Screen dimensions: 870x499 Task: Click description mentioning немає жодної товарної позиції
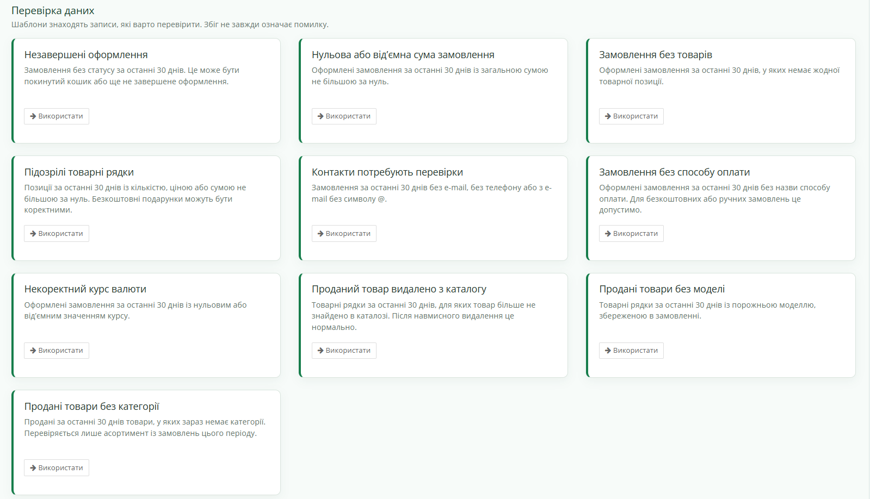[x=719, y=76]
